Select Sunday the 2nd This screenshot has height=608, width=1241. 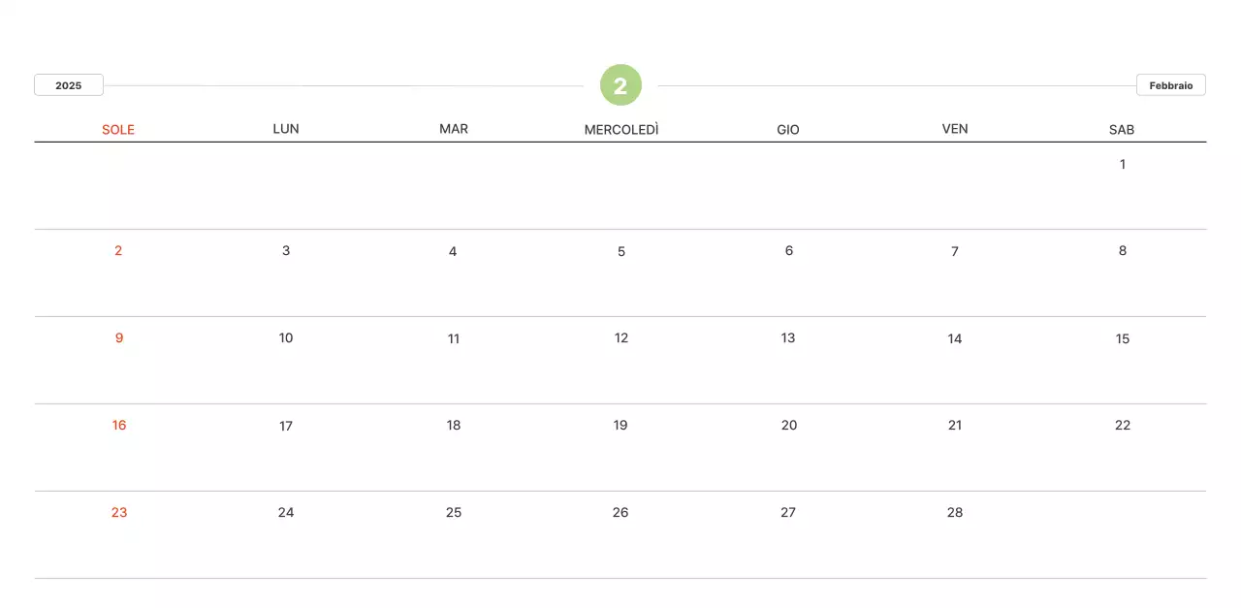point(118,250)
